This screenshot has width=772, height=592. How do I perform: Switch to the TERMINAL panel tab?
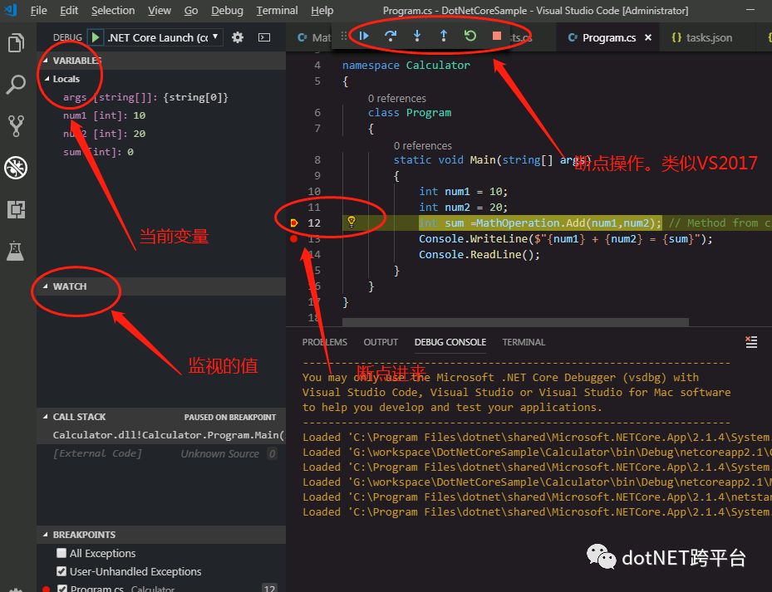click(x=524, y=342)
